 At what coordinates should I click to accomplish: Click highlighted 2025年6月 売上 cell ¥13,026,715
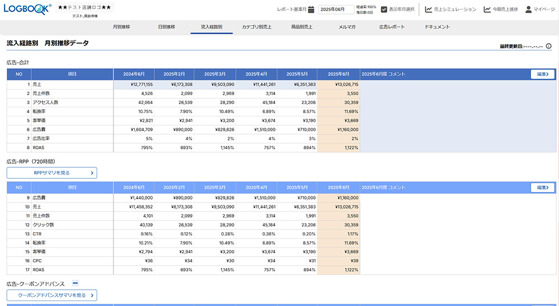339,84
